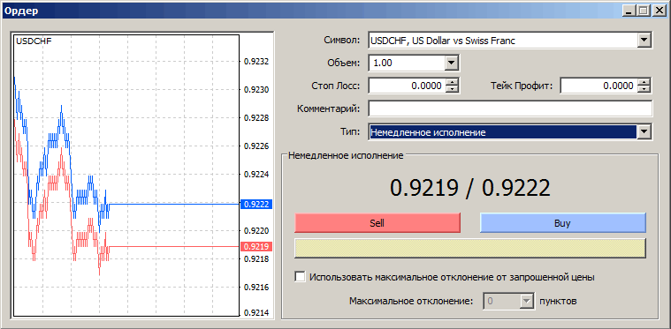Click the yellow status bar below Sell
Viewport: 671px width, 329px height.
(470, 249)
